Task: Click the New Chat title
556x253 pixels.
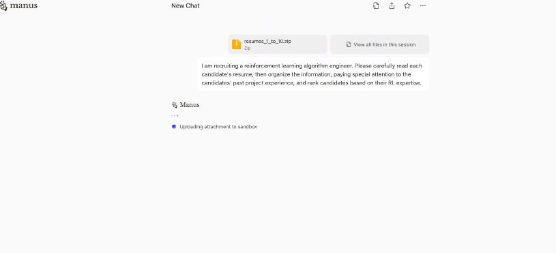Action: (186, 5)
